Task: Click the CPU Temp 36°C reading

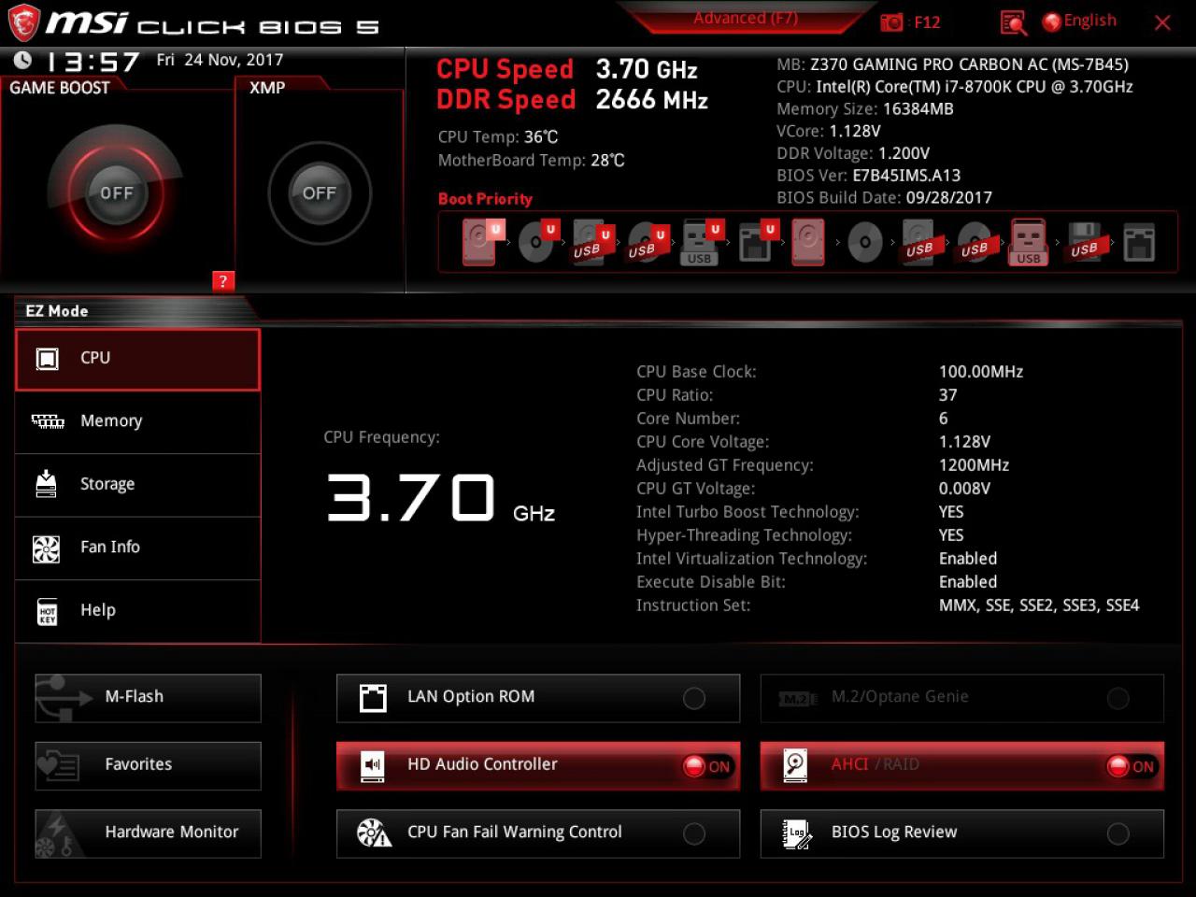Action: (498, 137)
